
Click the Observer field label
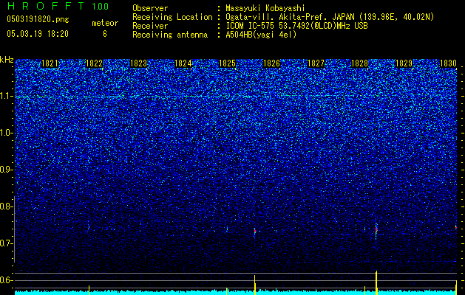(150, 9)
